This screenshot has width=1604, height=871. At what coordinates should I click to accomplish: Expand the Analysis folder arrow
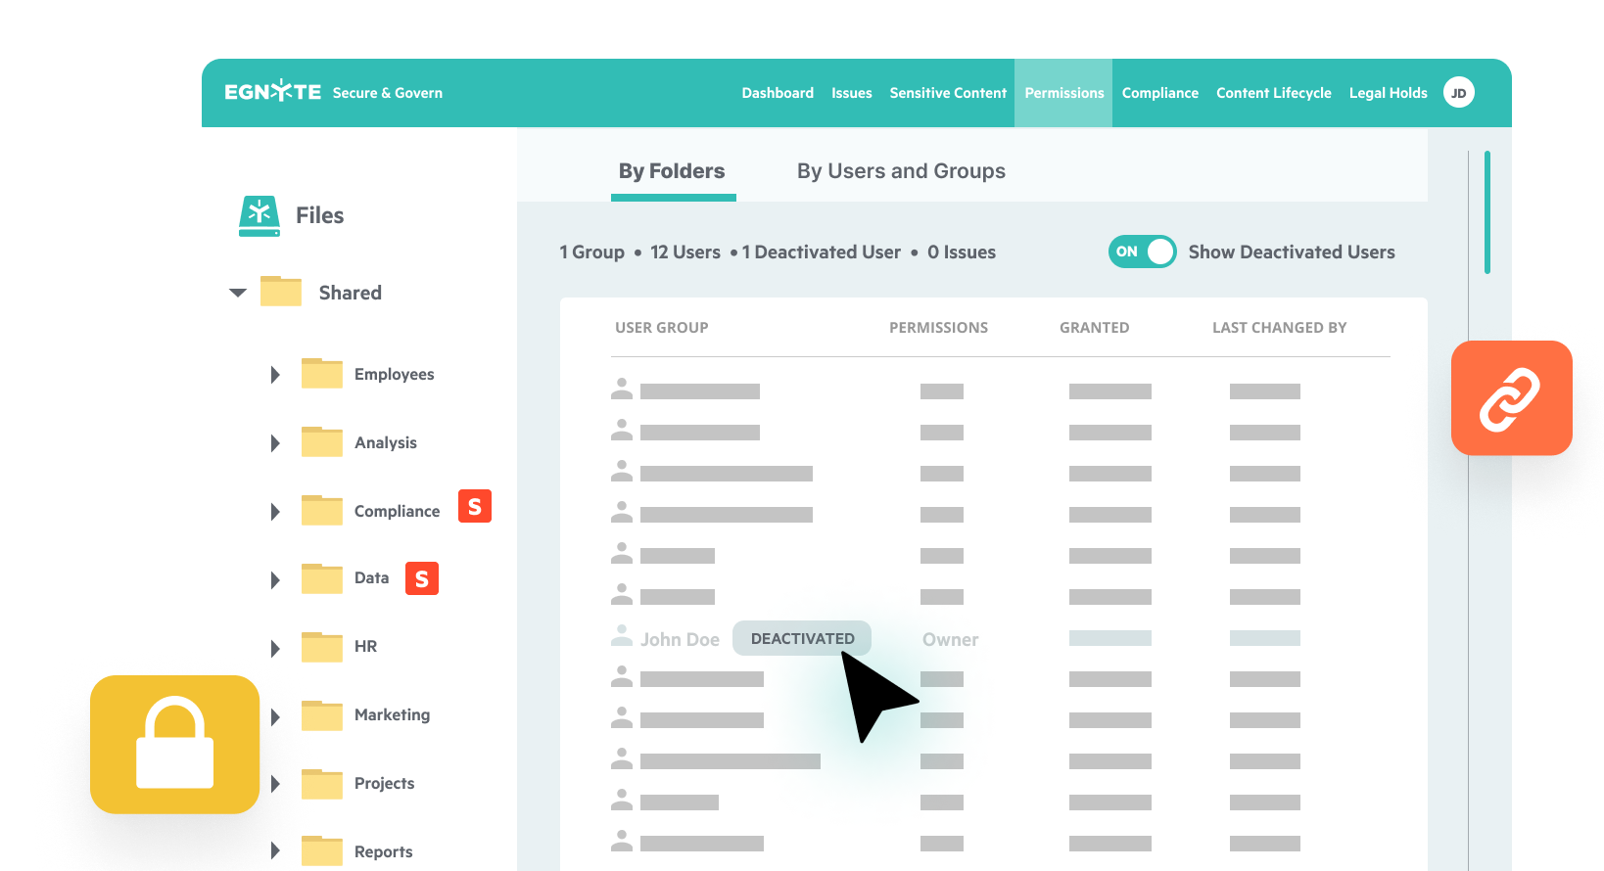(275, 443)
